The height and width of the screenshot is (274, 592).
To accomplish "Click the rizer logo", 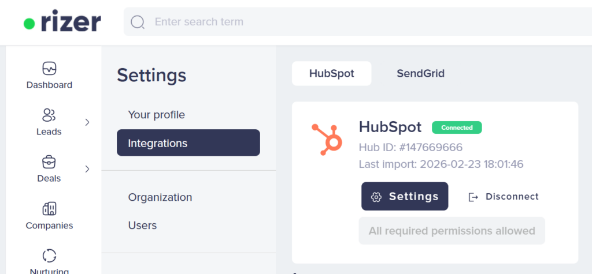I will click(x=62, y=22).
